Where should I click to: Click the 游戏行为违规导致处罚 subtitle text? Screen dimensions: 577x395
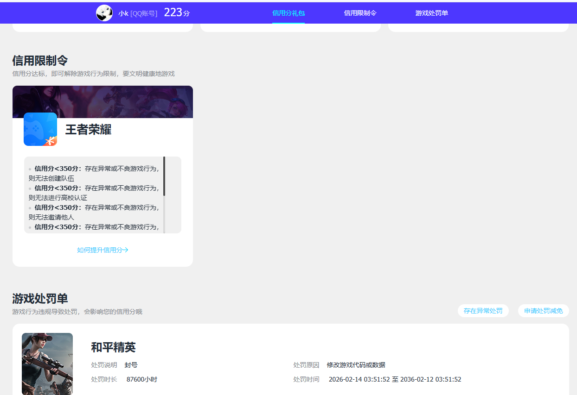[77, 312]
